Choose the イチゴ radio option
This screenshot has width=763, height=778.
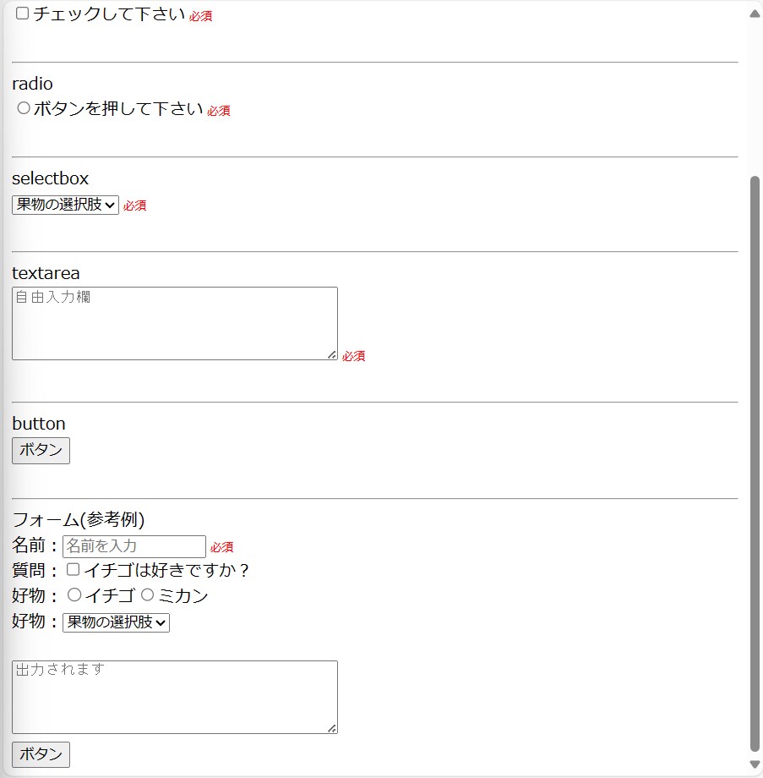(74, 594)
